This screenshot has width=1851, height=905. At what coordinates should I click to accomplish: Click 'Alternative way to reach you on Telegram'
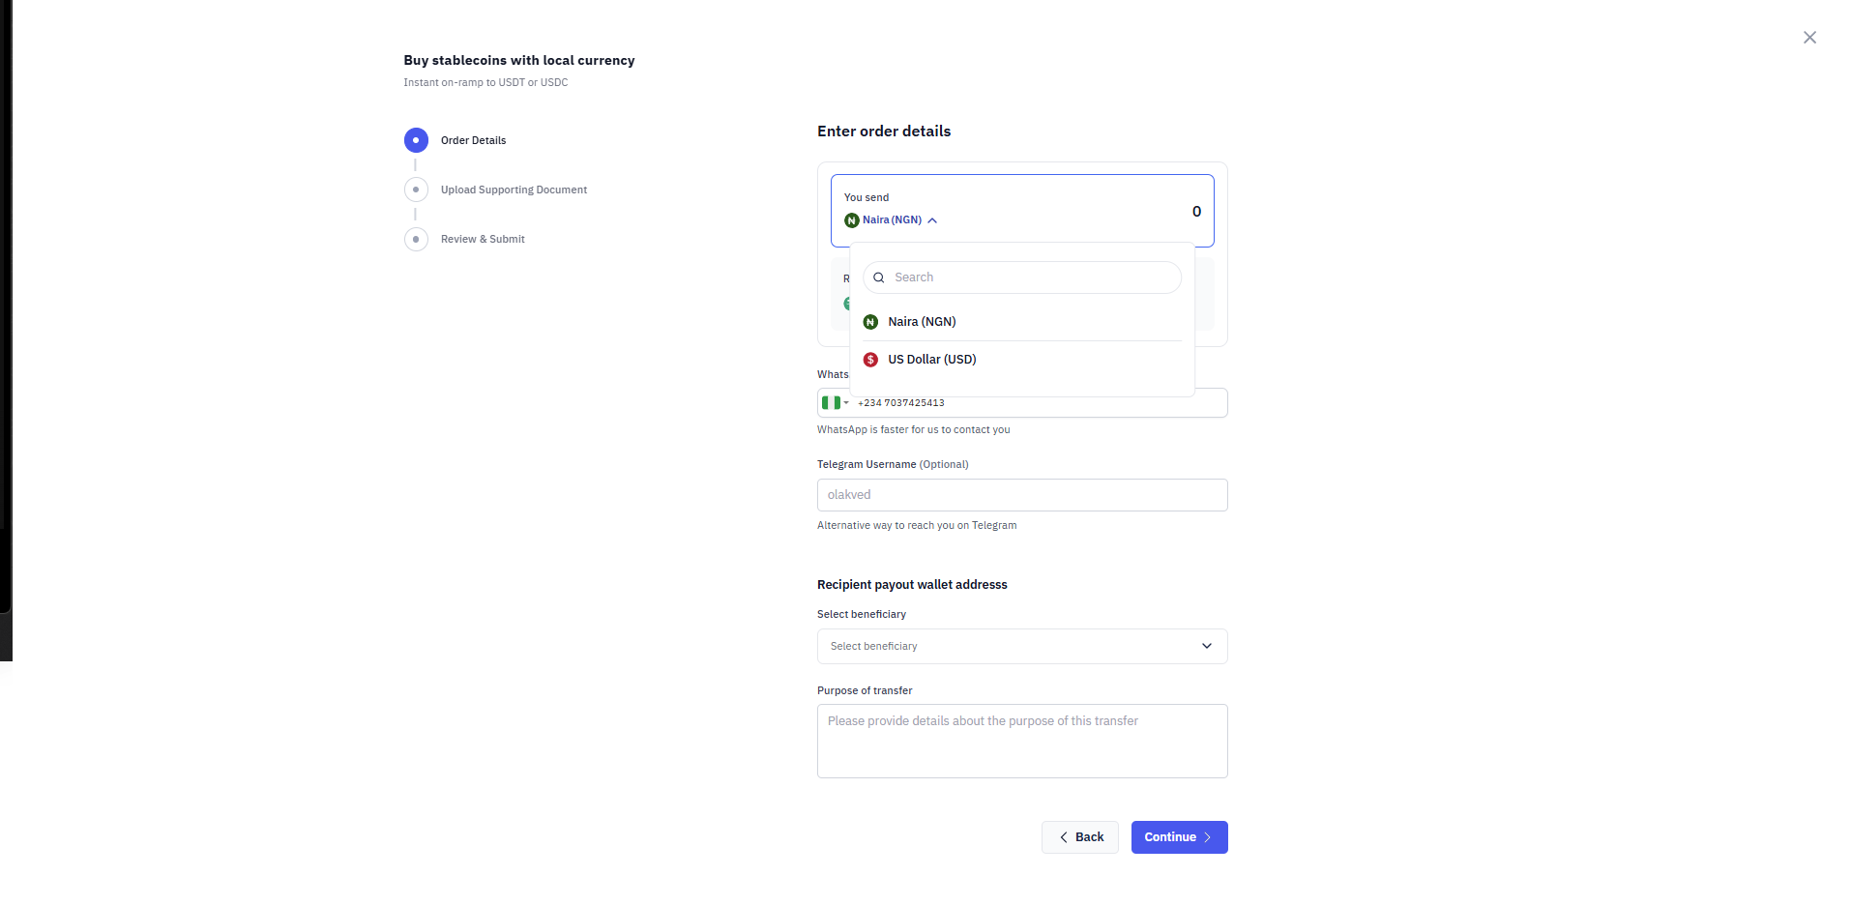[x=917, y=525]
